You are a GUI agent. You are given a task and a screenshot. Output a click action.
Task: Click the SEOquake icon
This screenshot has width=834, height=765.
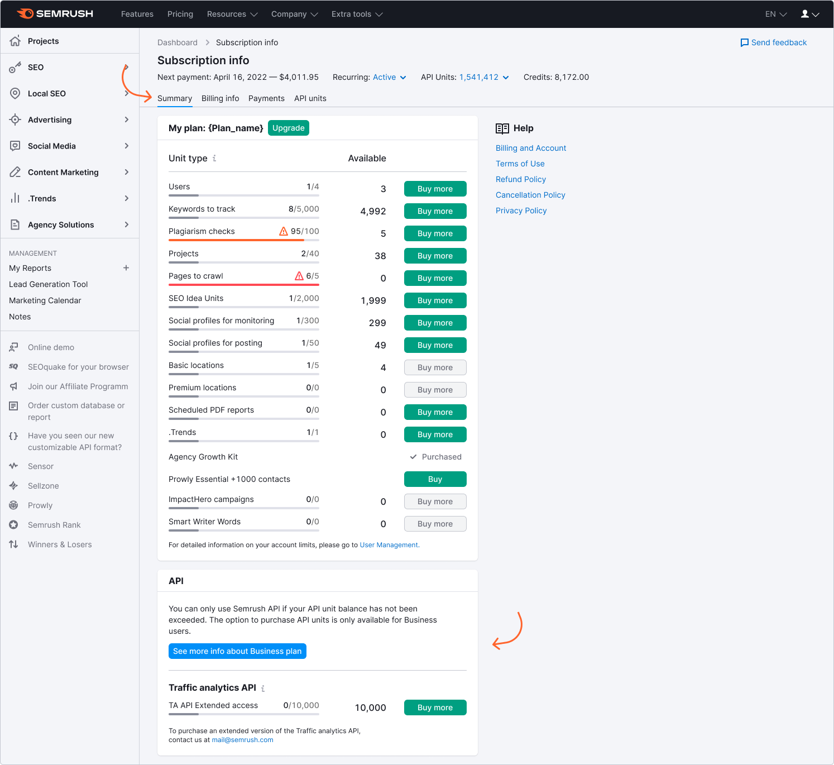pos(14,367)
